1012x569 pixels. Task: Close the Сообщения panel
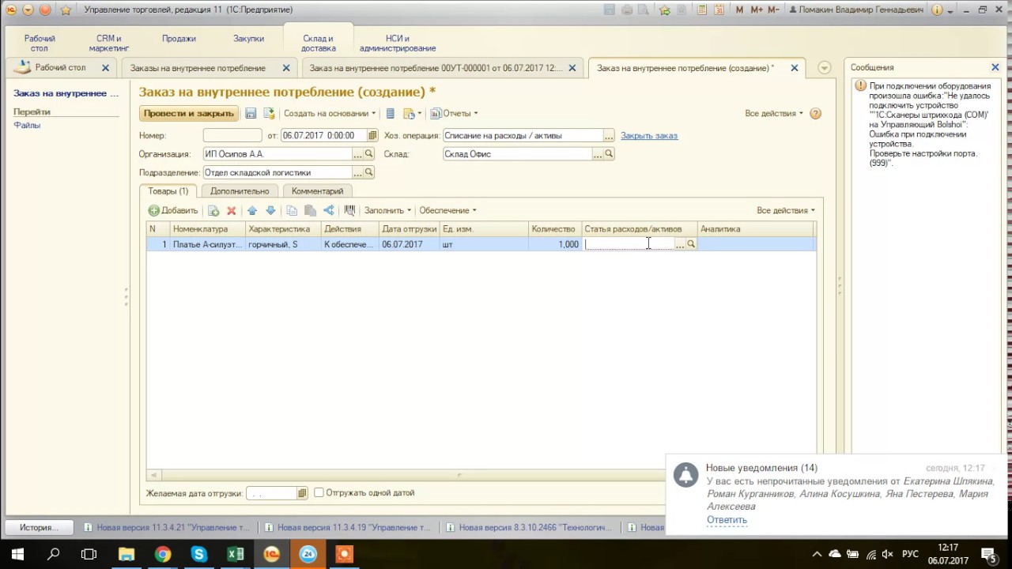[x=995, y=68]
